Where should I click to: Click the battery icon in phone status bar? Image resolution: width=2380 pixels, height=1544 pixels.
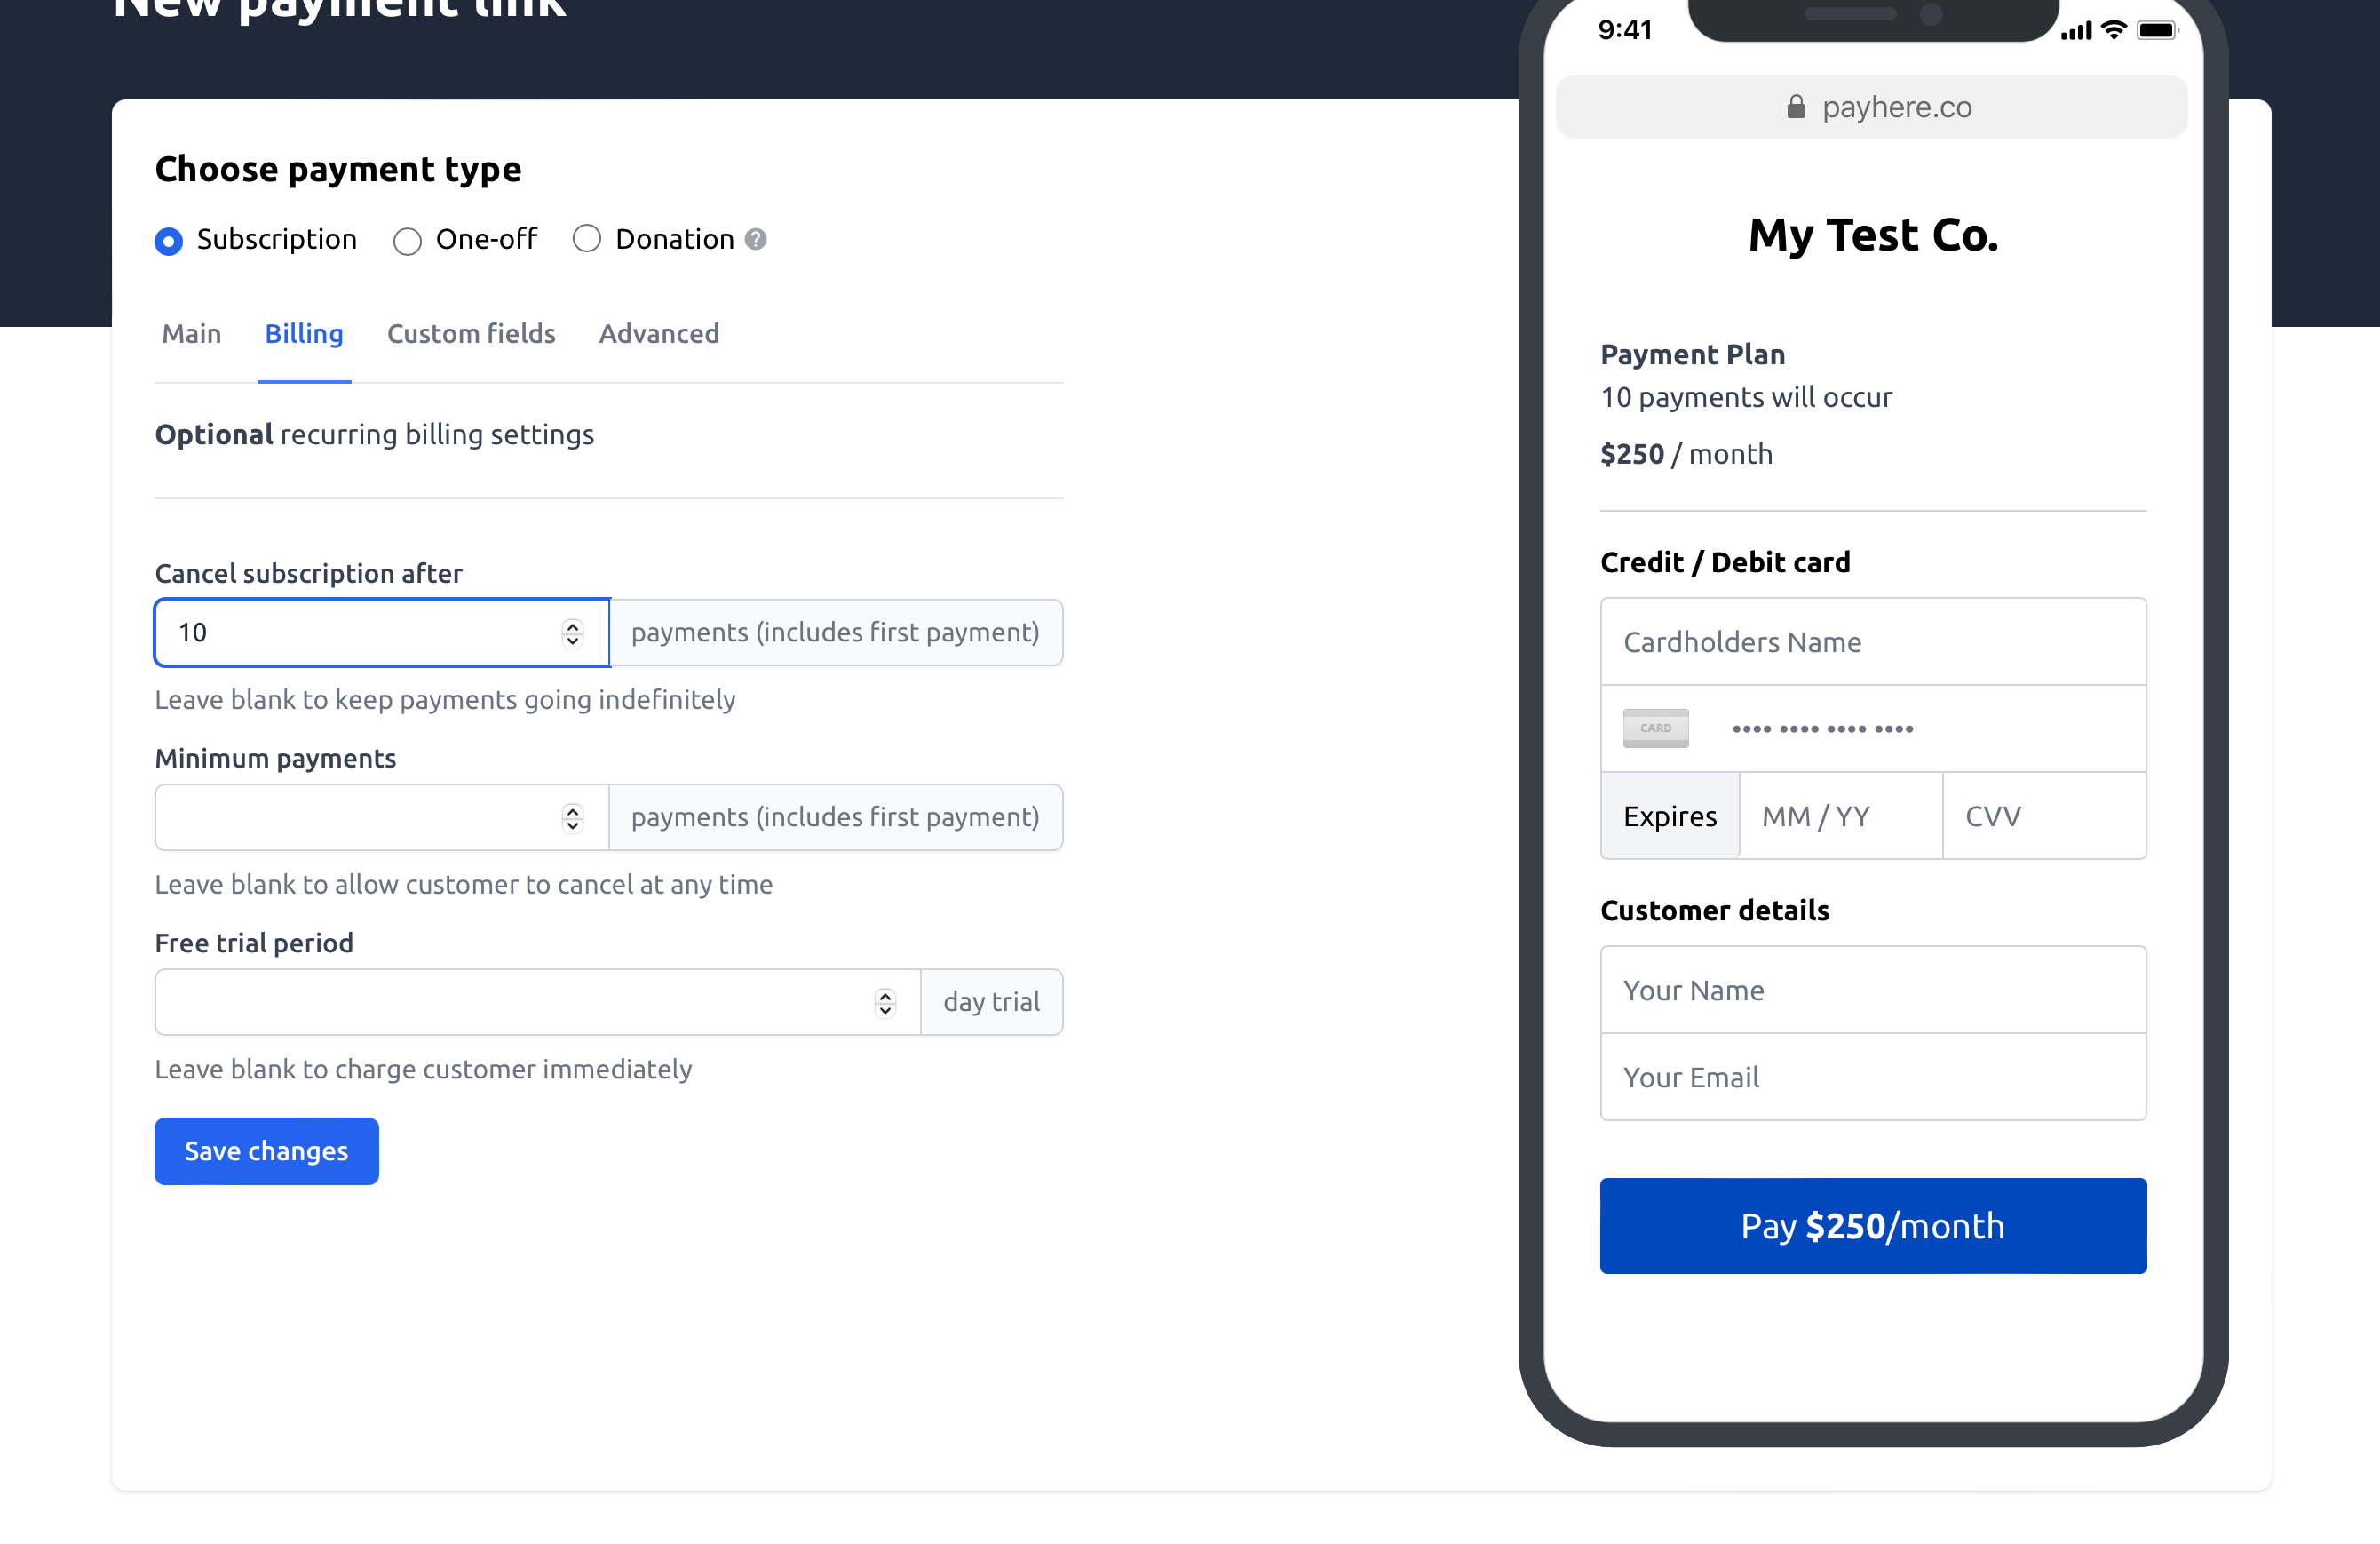(x=2157, y=30)
